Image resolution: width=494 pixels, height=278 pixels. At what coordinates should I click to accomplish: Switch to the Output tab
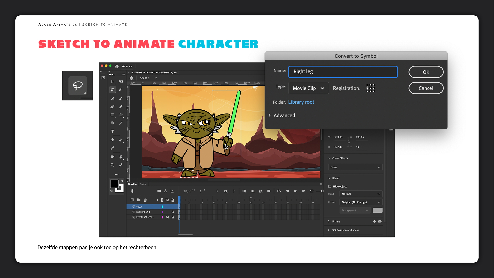click(144, 184)
